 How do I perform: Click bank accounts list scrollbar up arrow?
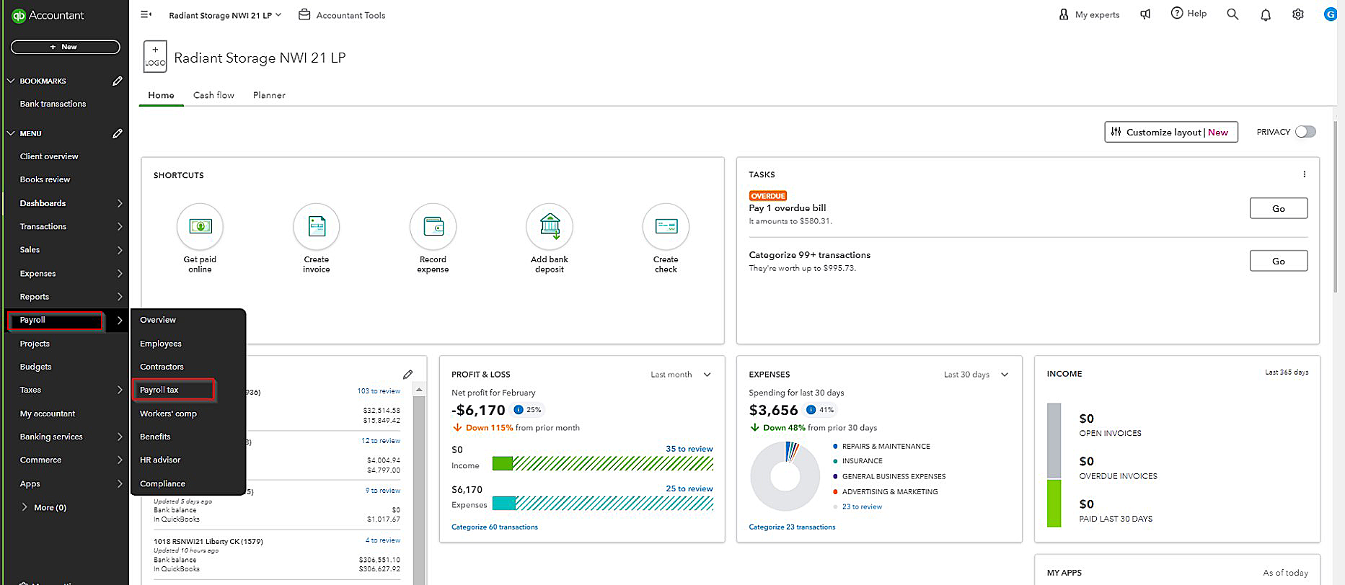click(x=418, y=389)
